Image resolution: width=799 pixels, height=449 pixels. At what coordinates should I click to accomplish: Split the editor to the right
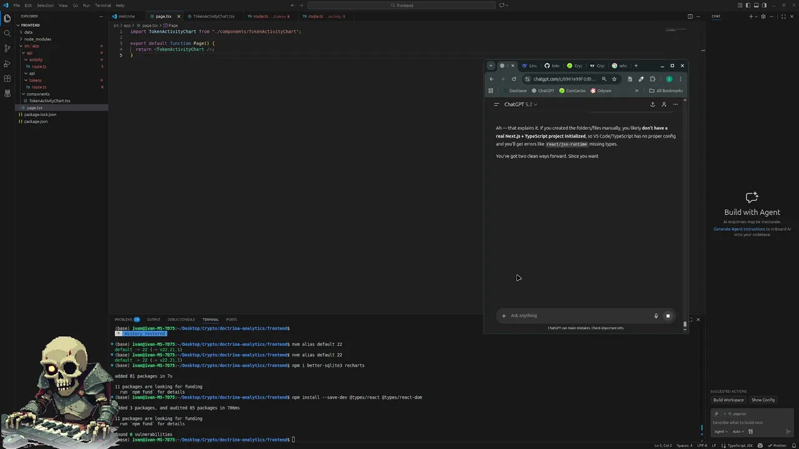690,16
